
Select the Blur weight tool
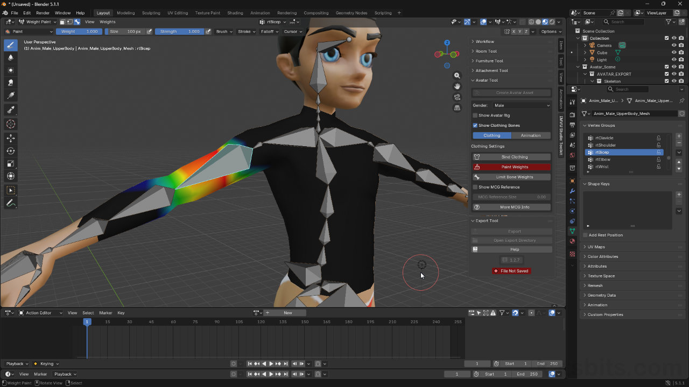click(x=11, y=58)
